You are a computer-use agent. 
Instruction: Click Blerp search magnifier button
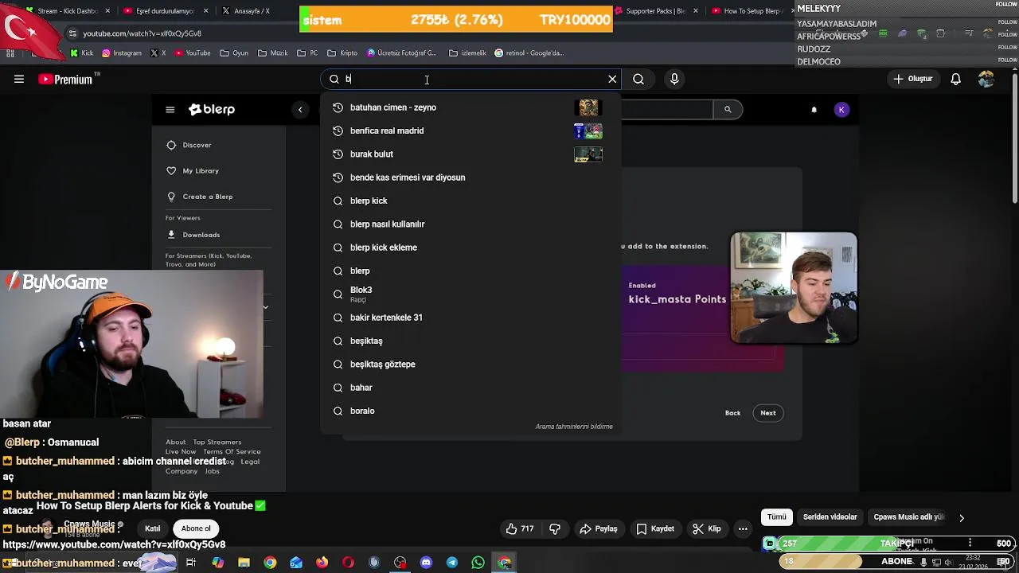728,110
